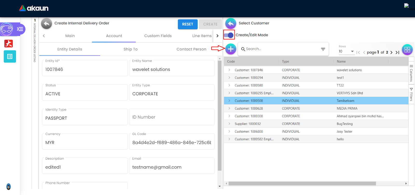Expand the Supplier: 1000032 row
This screenshot has height=195, width=415.
[x=229, y=124]
